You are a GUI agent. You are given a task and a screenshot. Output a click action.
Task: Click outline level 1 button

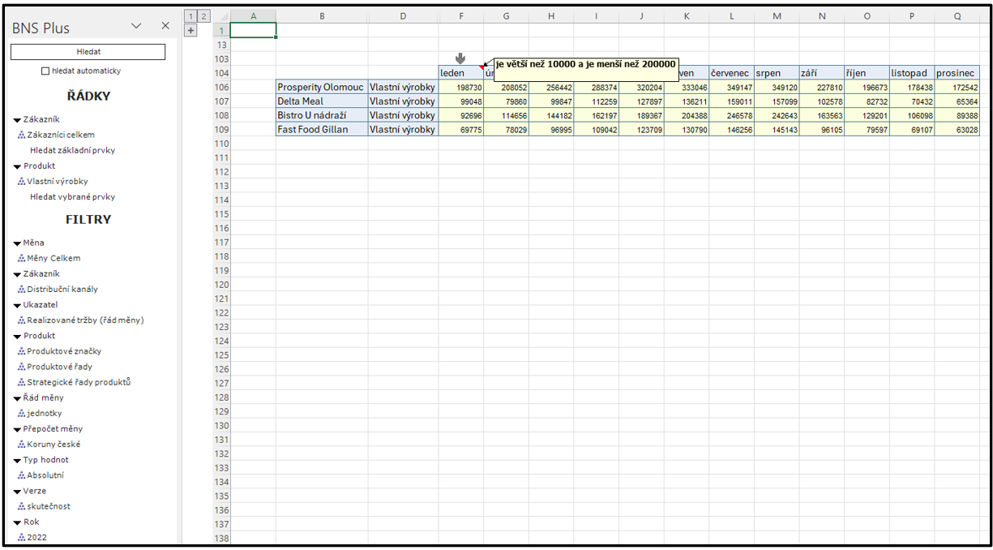click(x=190, y=16)
